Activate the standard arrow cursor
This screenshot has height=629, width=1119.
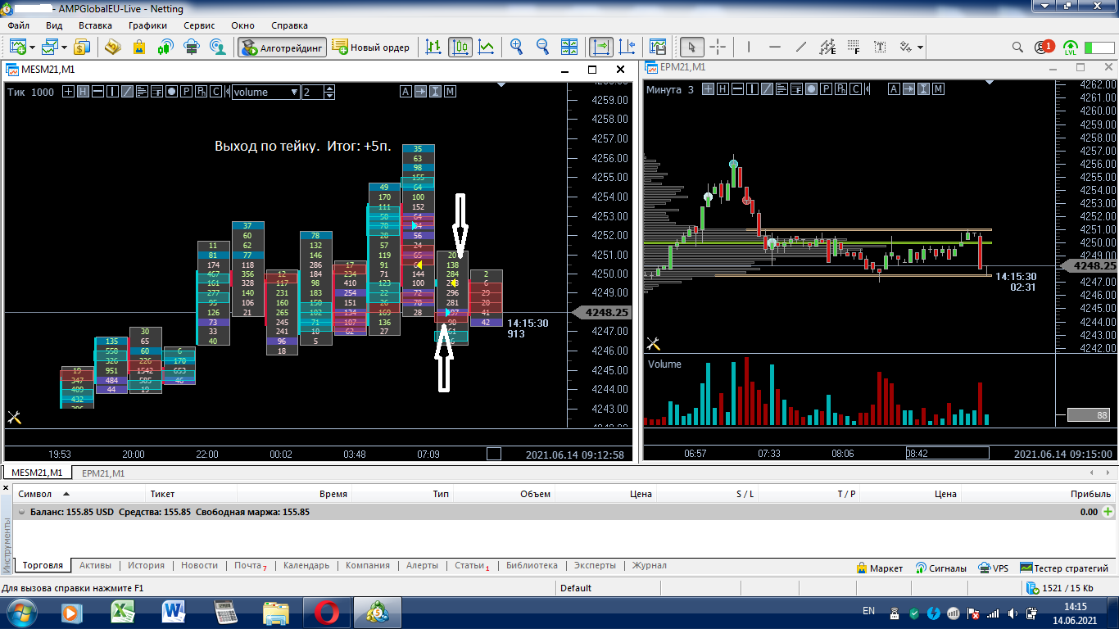pos(692,47)
